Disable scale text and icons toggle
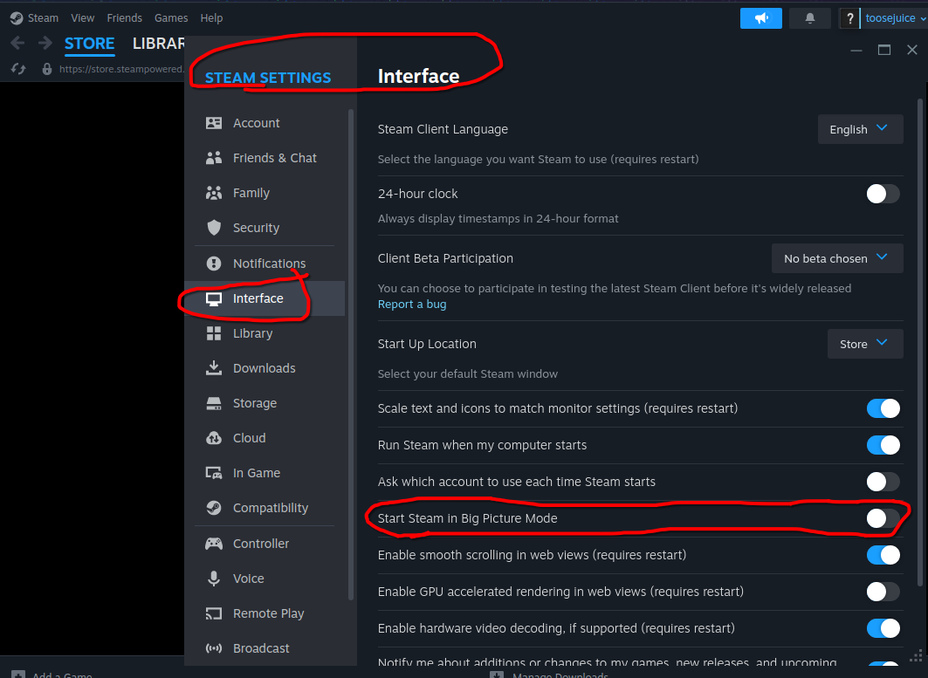928x678 pixels. (883, 409)
